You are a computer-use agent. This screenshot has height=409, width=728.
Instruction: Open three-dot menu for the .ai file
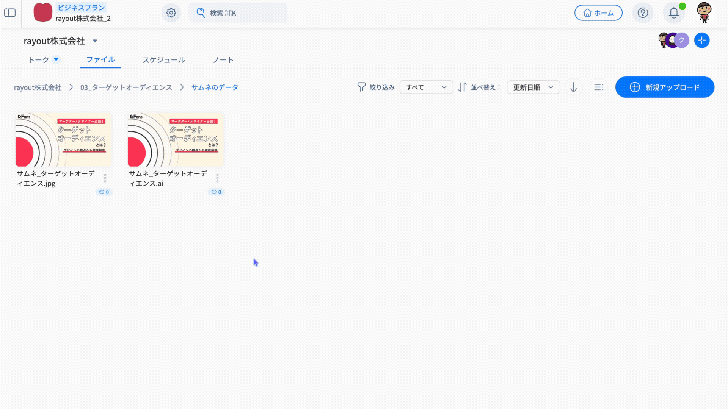(x=217, y=178)
